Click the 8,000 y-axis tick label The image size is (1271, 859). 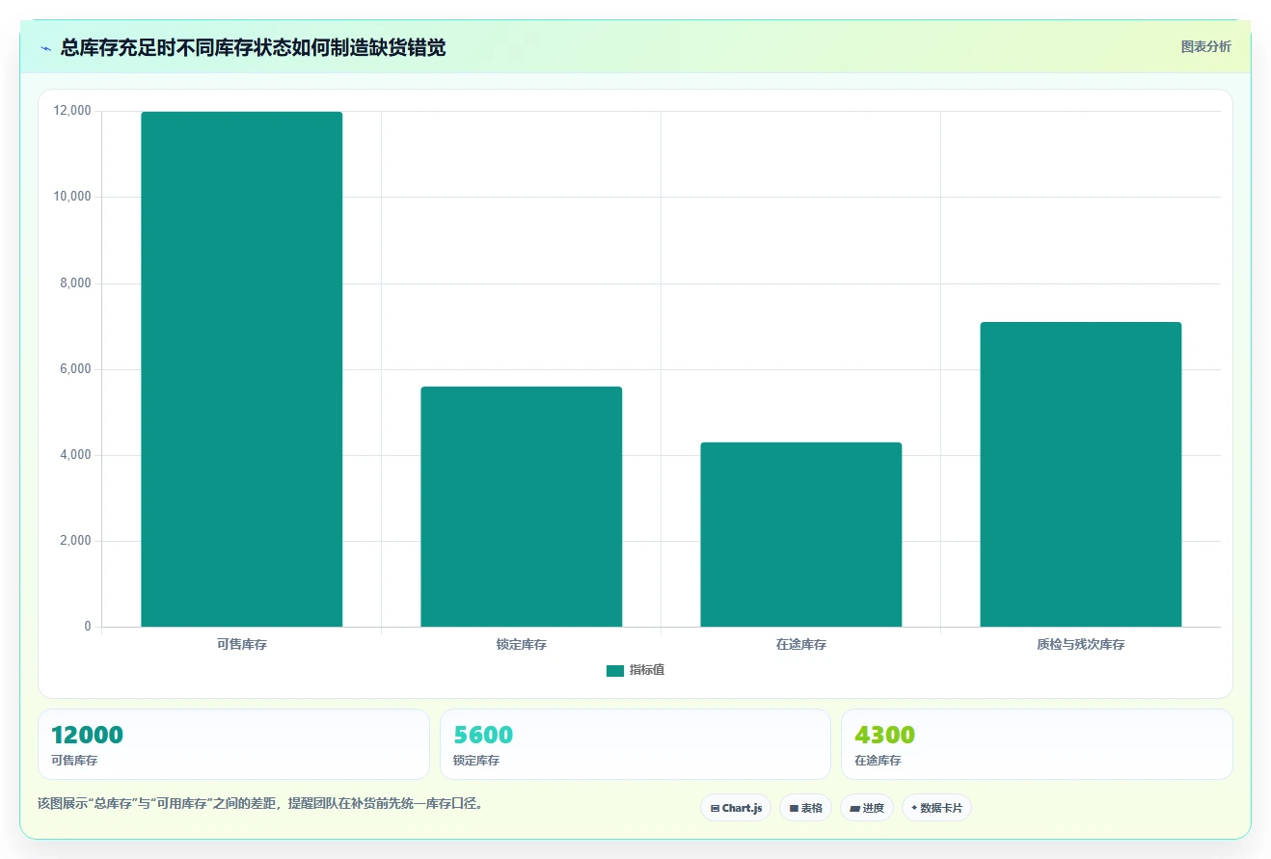coord(76,283)
